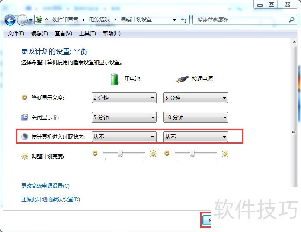Open battery dim display dropdown showing 2 分钟
The width and height of the screenshot is (301, 232).
pos(124,98)
